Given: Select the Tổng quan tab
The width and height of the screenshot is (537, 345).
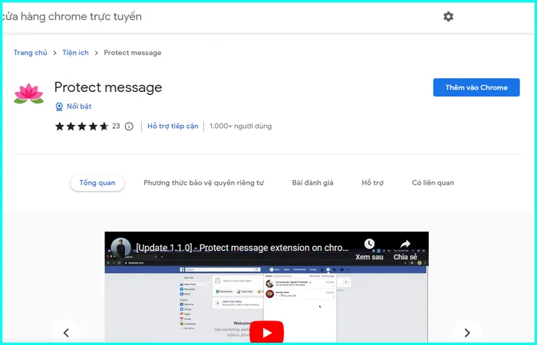Looking at the screenshot, I should (97, 182).
